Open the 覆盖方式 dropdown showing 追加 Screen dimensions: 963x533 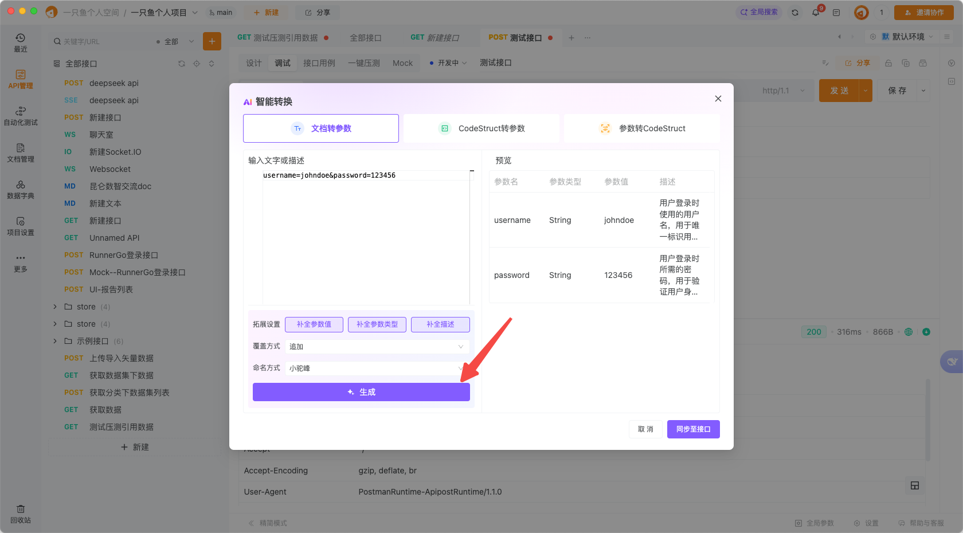coord(377,346)
